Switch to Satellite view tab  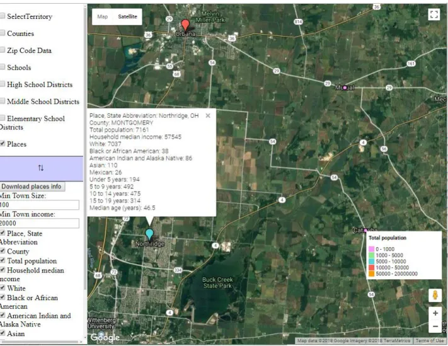coord(127,16)
